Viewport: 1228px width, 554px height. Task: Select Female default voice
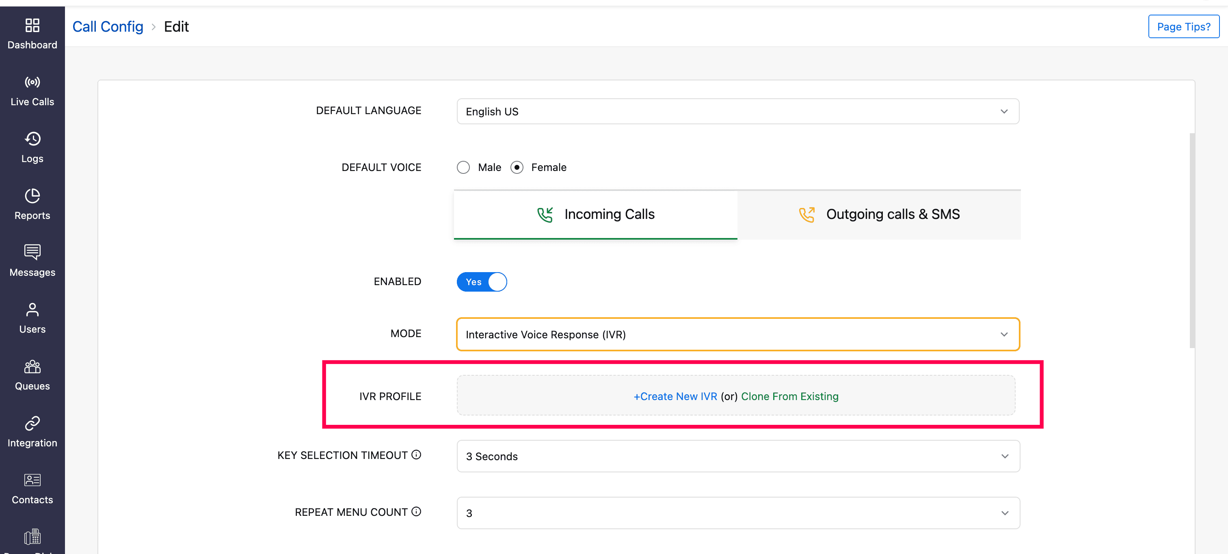point(517,167)
